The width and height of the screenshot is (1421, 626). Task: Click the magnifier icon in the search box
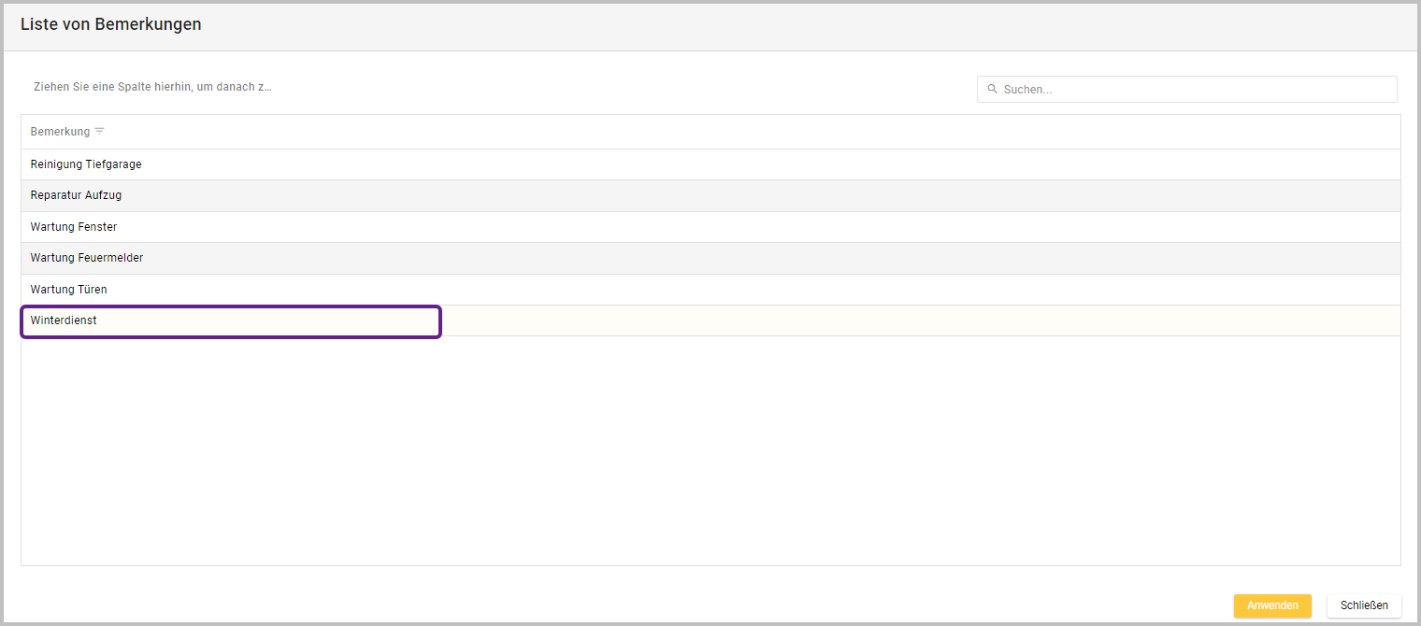(x=992, y=90)
